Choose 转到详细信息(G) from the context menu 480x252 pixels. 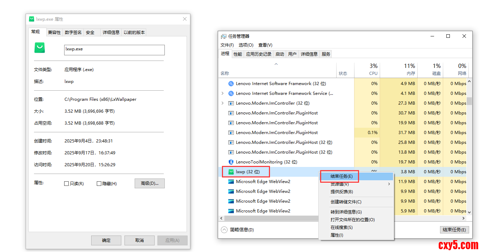tap(356, 212)
